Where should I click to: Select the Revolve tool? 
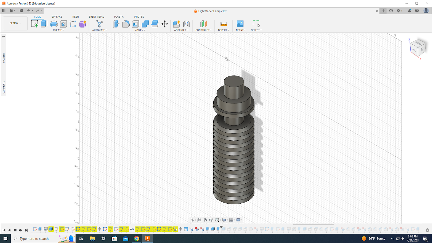(x=54, y=24)
